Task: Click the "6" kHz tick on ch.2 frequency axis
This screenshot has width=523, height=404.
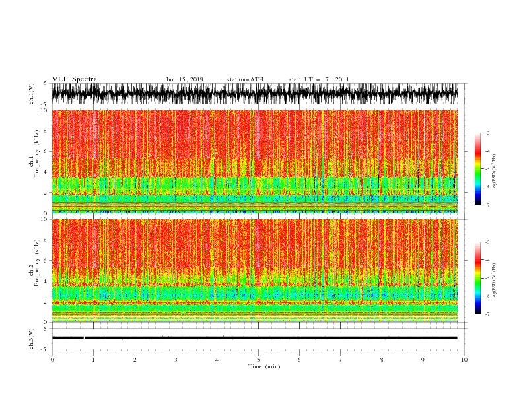Action: [46, 261]
